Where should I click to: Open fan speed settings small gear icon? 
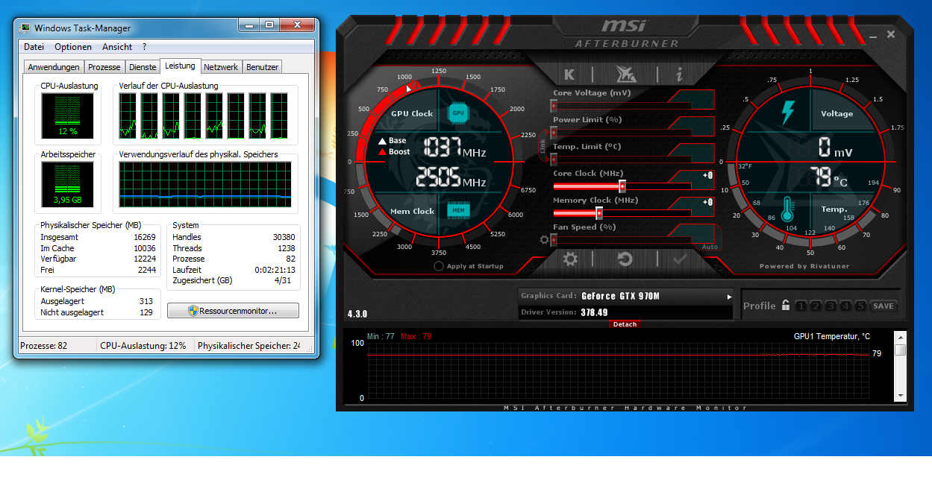click(x=544, y=240)
